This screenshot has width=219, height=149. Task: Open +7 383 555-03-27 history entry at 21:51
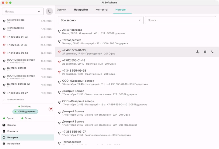click(x=137, y=133)
